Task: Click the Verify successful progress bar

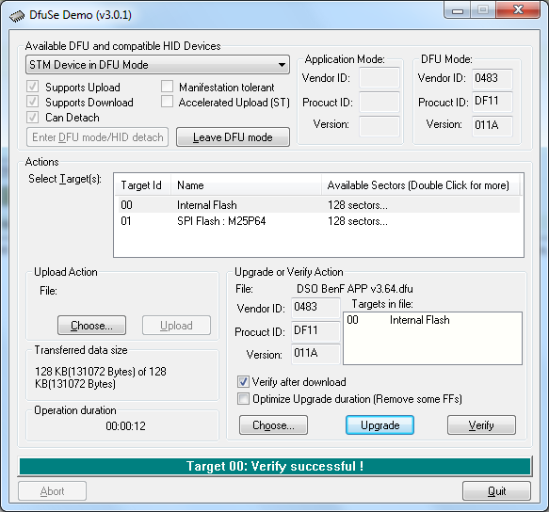Action: pos(275,466)
